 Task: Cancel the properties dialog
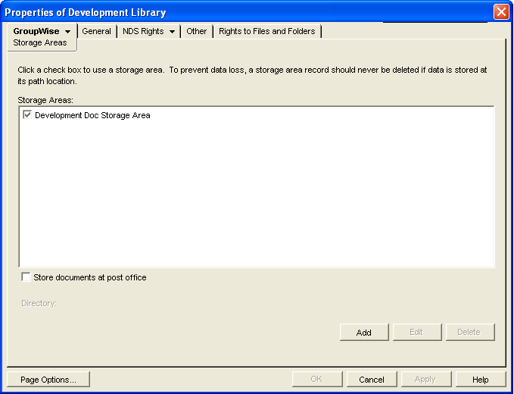coord(372,380)
